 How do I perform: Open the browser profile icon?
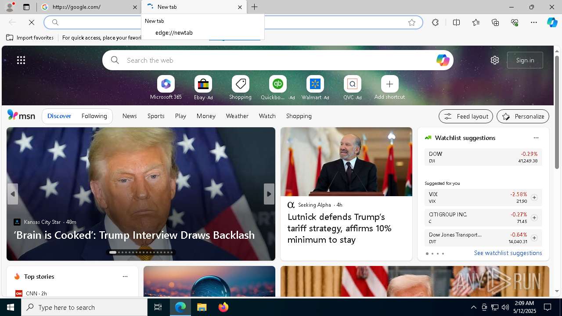tap(9, 7)
